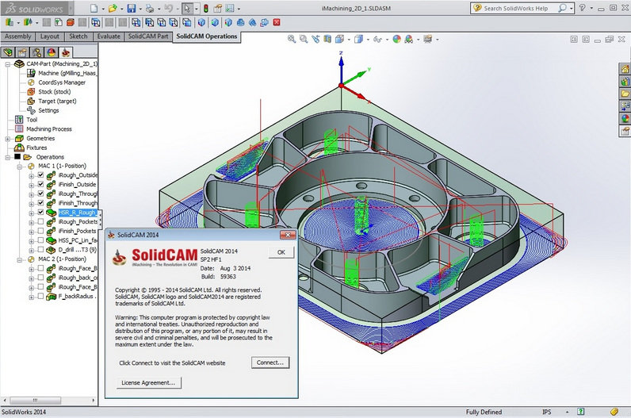Open the Evaluate tab
Screen dimensions: 631x418
coord(108,36)
